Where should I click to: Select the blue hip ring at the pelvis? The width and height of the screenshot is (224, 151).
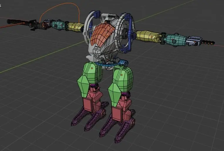point(110,65)
